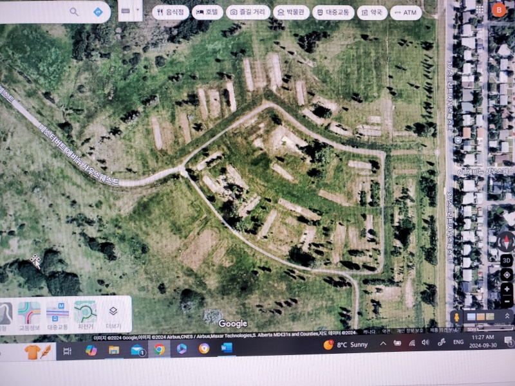
Task: Open the imagery thumbnail strip
Action: (479, 317)
